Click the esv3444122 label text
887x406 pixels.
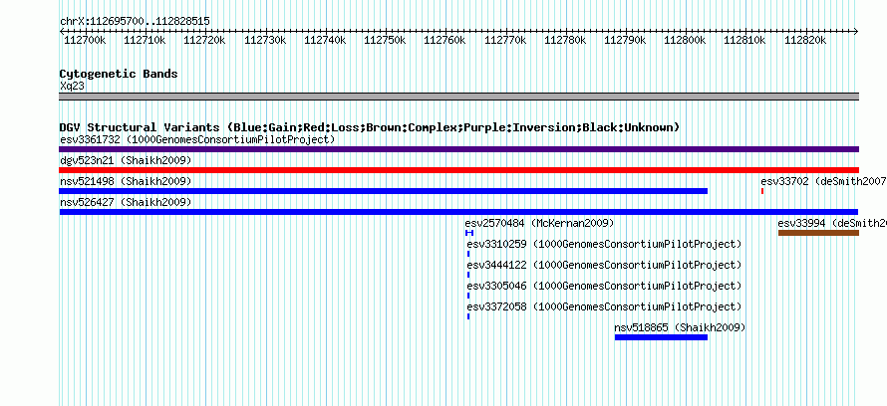pos(604,265)
